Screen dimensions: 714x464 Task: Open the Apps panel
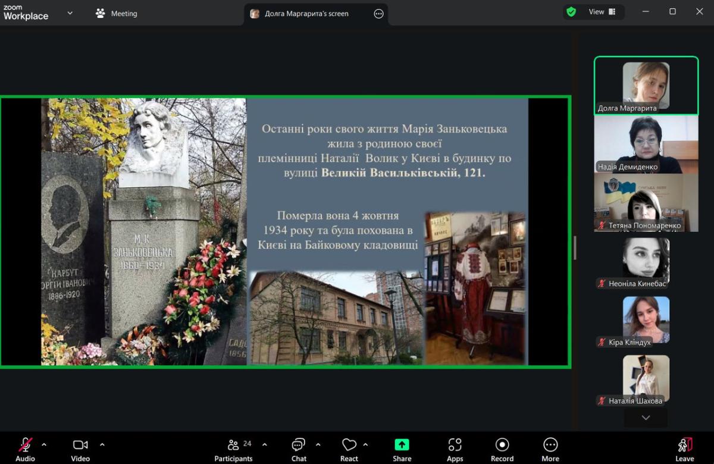[455, 449]
